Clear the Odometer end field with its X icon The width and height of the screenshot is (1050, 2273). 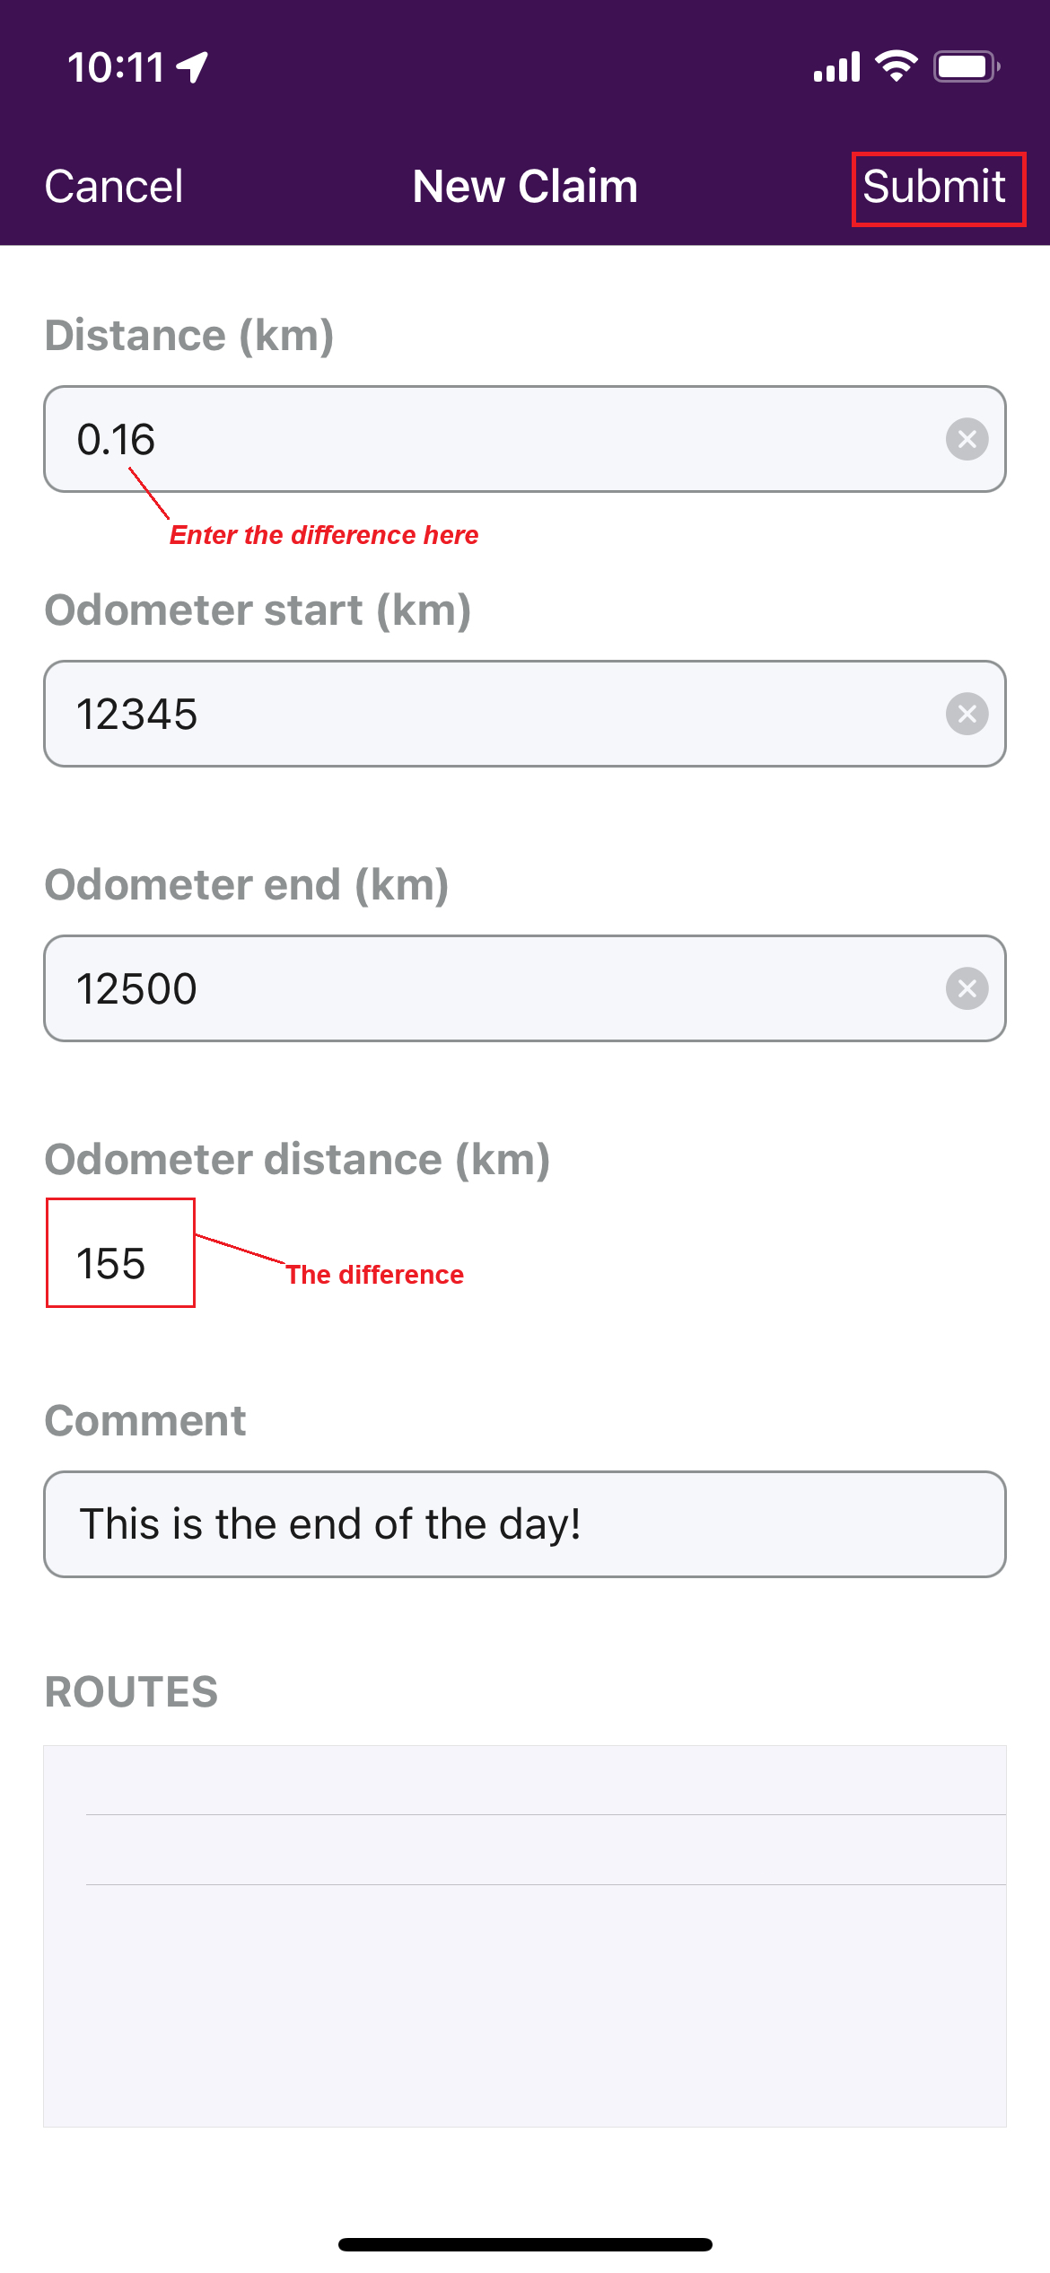[967, 988]
